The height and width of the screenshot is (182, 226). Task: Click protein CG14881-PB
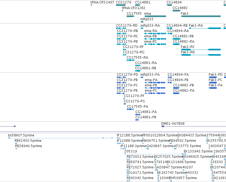[146, 118]
